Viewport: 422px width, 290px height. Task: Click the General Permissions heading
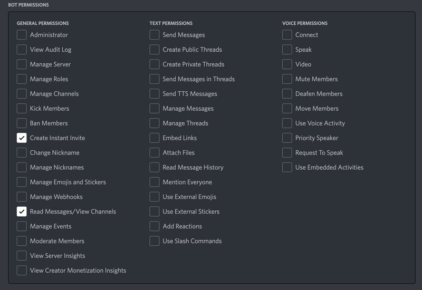(43, 23)
